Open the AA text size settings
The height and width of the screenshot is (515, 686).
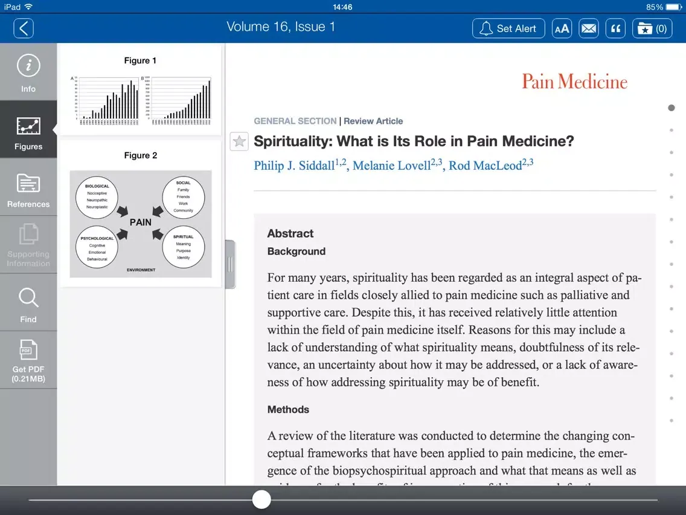point(562,28)
